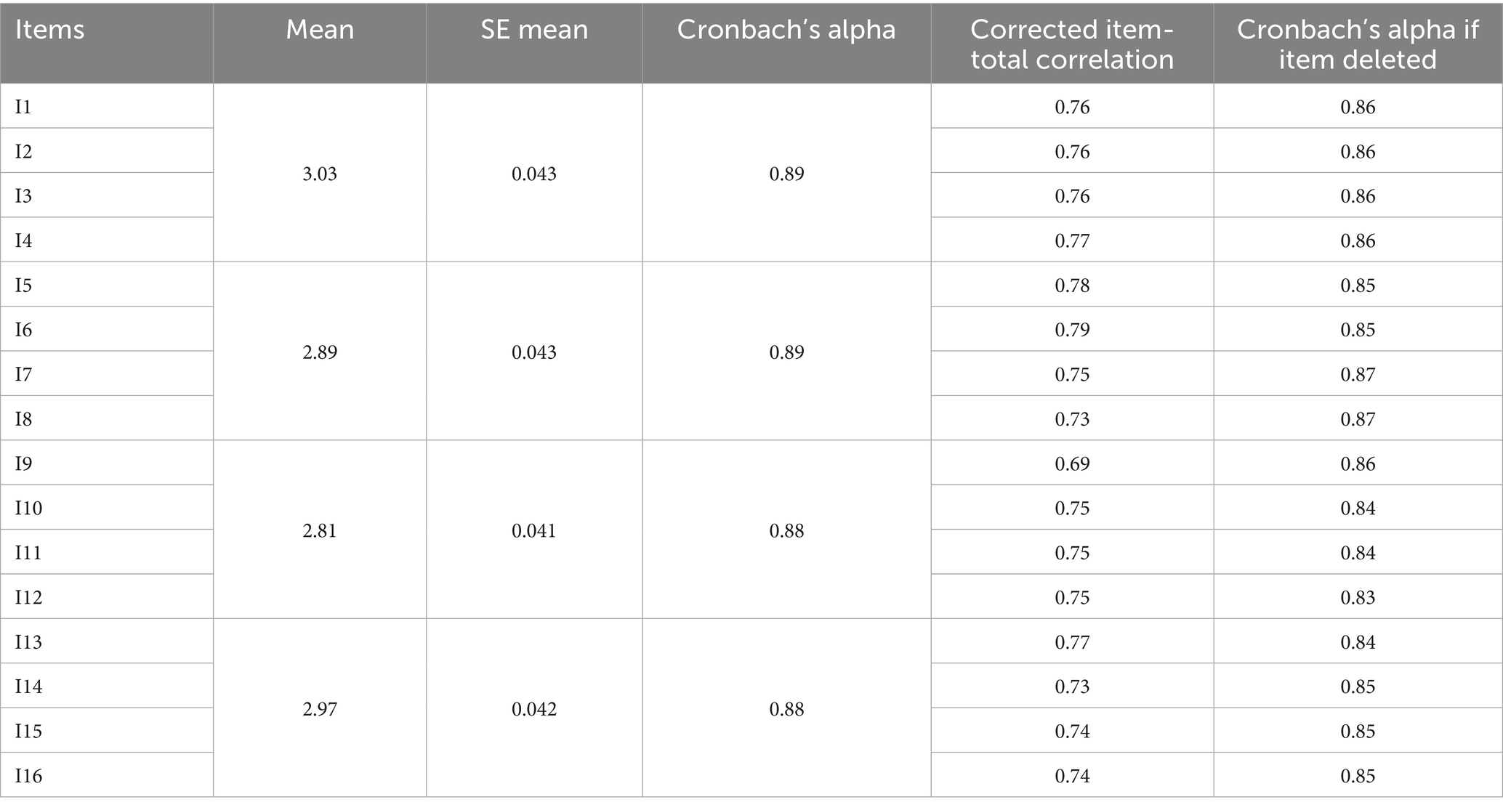Select the 0.79 correlation value for I6
The width and height of the screenshot is (1503, 810).
click(1072, 330)
